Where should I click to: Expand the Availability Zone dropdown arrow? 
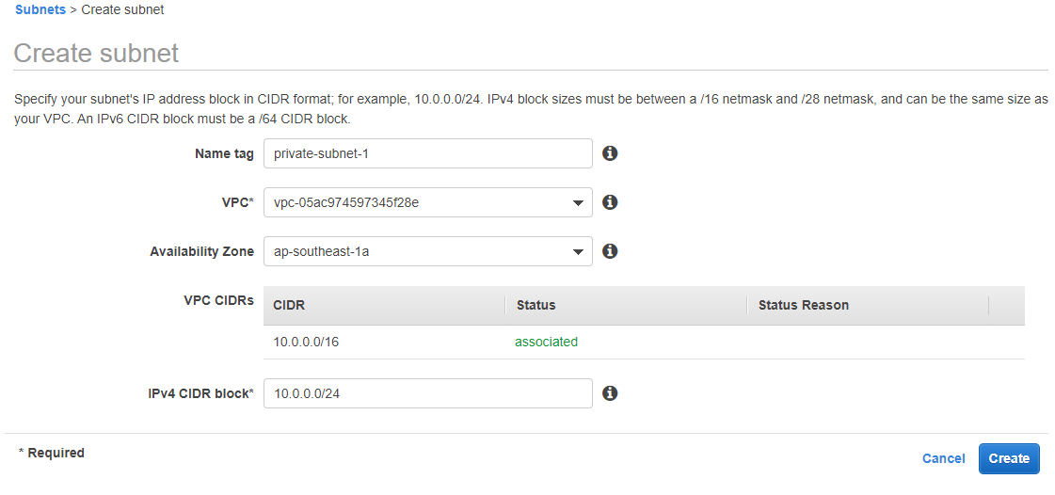[577, 252]
